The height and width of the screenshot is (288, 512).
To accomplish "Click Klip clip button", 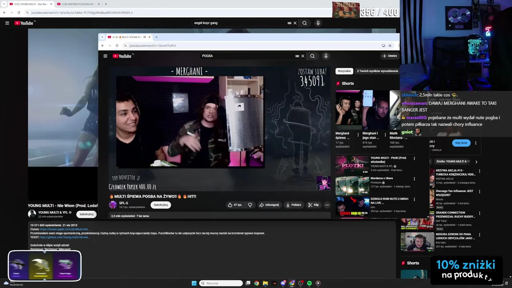I will tap(313, 205).
